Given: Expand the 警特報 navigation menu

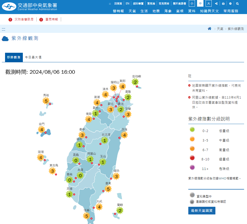Looking at the screenshot, I should click(118, 11).
